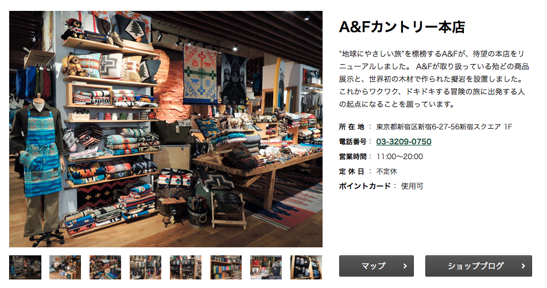Image resolution: width=547 pixels, height=288 pixels.
Task: Select the fourth thumbnail in the gallery strip
Action: 145,267
